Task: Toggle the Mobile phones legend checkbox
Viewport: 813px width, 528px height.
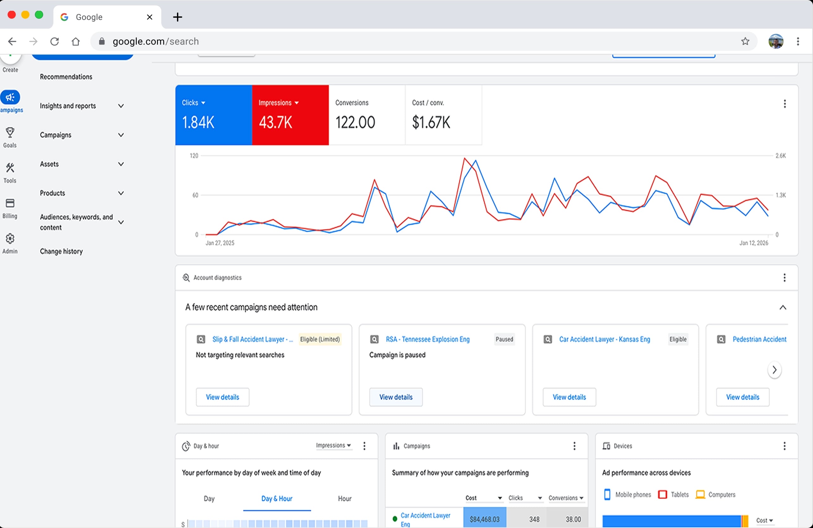Action: pyautogui.click(x=607, y=494)
